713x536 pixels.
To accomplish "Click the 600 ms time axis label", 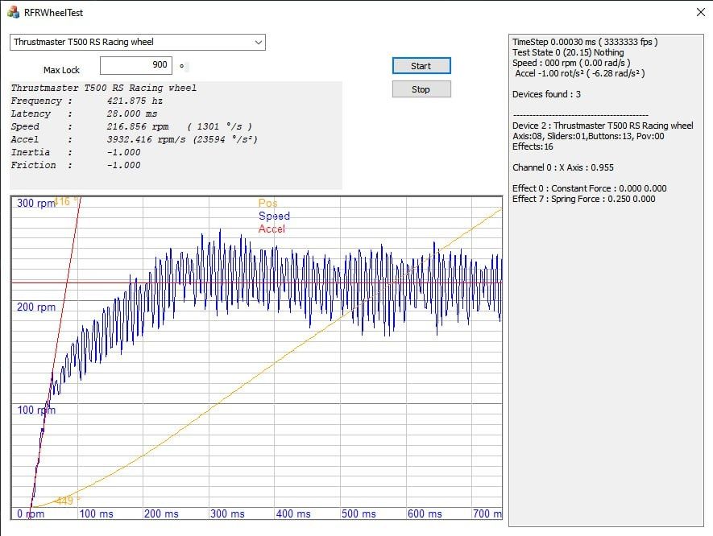I will coord(425,513).
